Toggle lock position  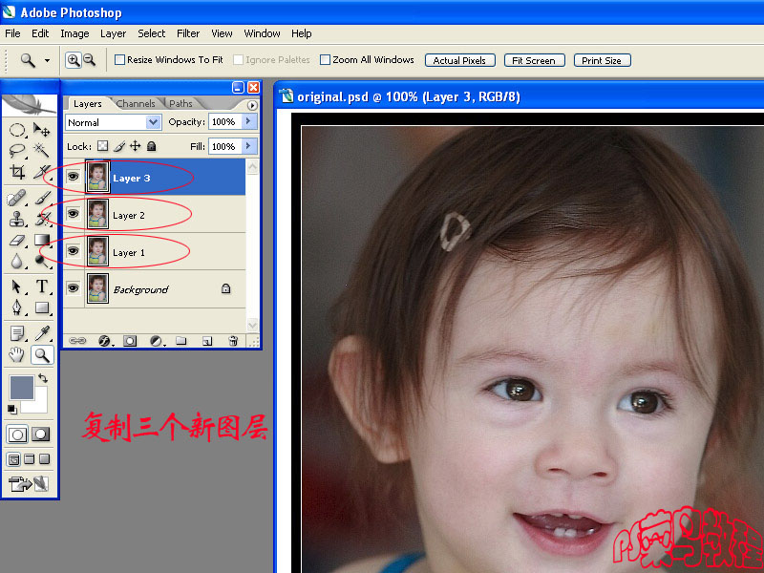(x=136, y=146)
